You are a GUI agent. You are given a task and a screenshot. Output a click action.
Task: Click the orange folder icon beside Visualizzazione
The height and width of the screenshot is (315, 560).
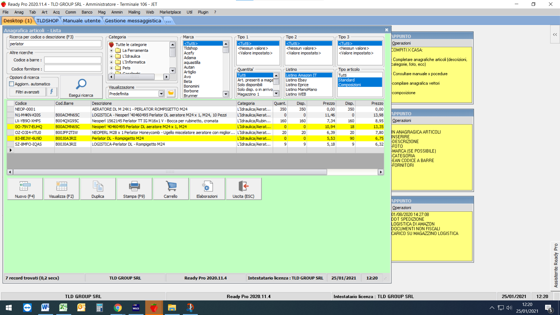pyautogui.click(x=171, y=93)
